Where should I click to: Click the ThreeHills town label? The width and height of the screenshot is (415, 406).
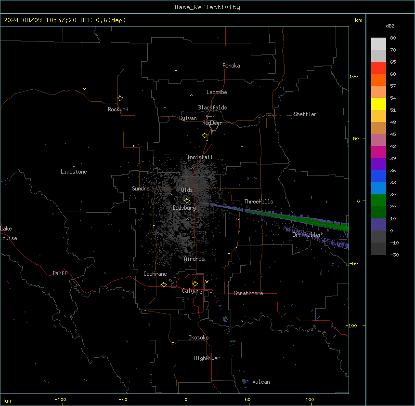tap(259, 202)
